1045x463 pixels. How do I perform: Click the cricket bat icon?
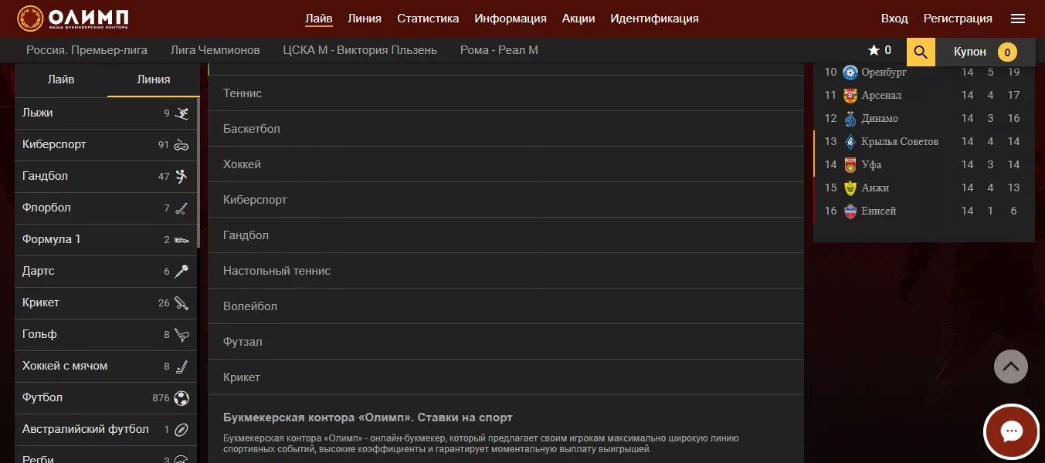[182, 303]
